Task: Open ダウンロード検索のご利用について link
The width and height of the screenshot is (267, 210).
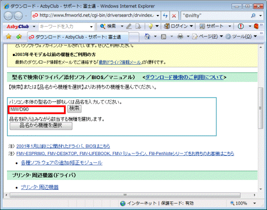Action: (184, 77)
